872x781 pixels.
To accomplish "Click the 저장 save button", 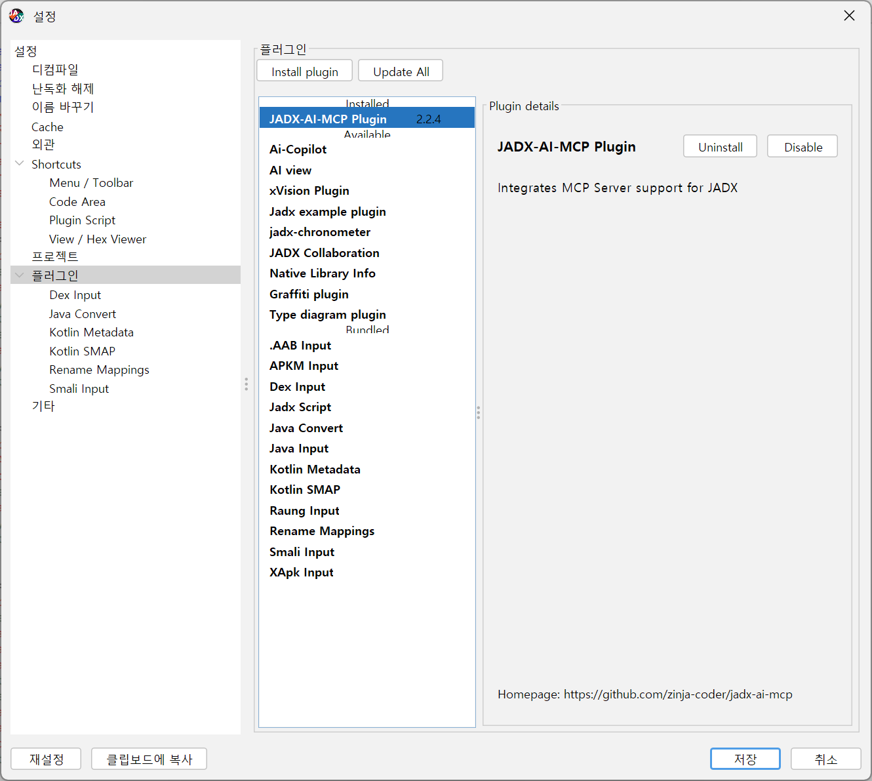I will (x=745, y=759).
